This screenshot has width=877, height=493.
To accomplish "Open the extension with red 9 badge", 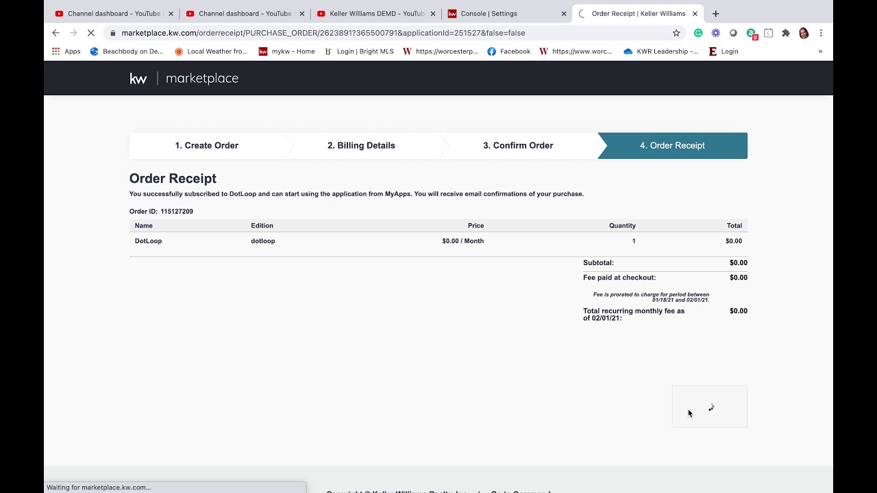I will tap(752, 34).
